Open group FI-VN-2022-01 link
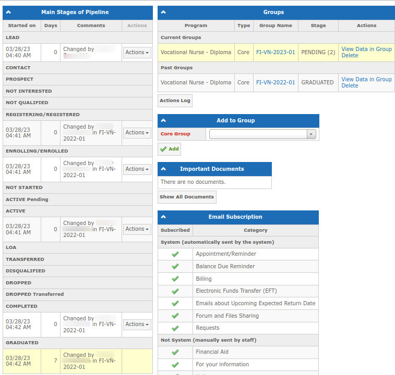This screenshot has height=375, width=395. (276, 82)
